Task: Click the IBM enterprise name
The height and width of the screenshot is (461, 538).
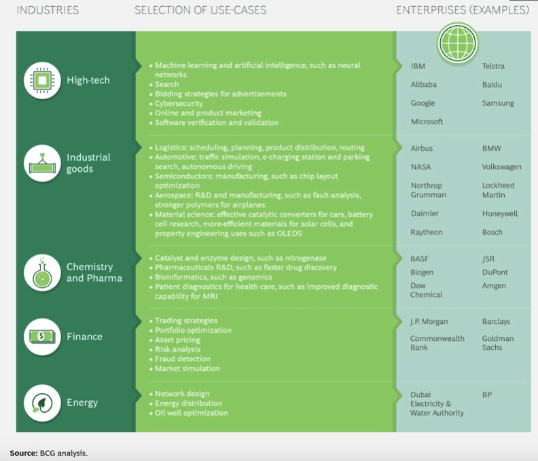Action: pyautogui.click(x=418, y=67)
